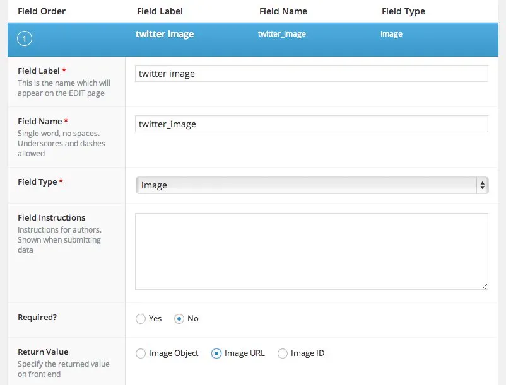Click twitter image in the blue header
Viewport: 506px width, 385px height.
pyautogui.click(x=164, y=34)
